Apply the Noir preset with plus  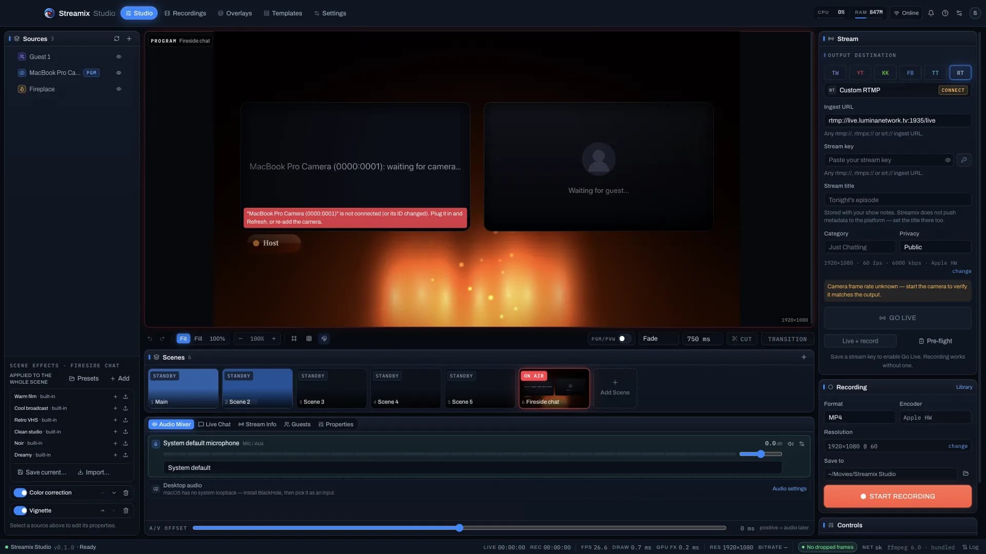click(x=115, y=444)
